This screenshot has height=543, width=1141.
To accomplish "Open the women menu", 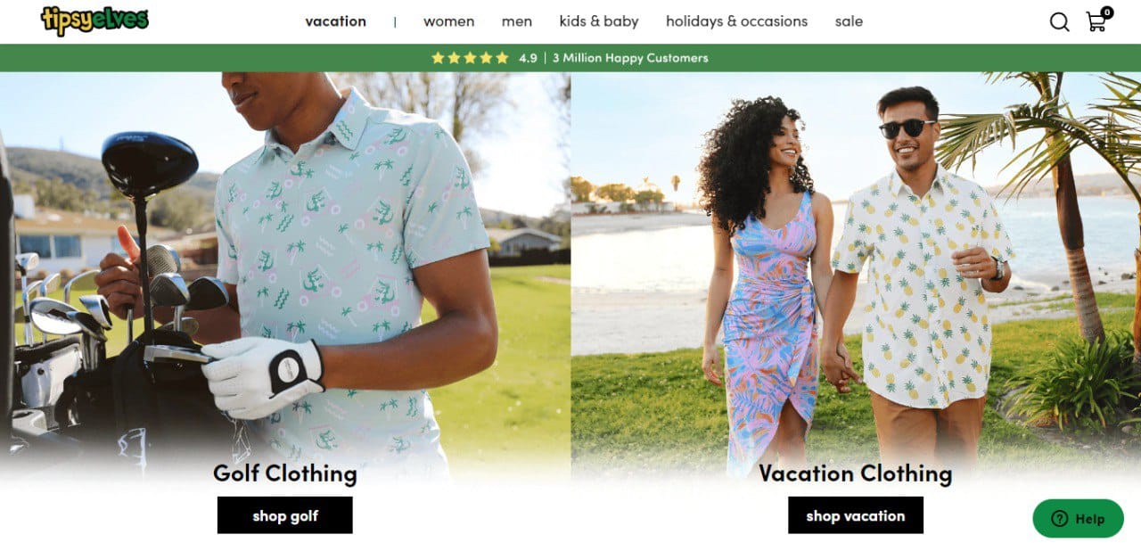I will (x=448, y=21).
